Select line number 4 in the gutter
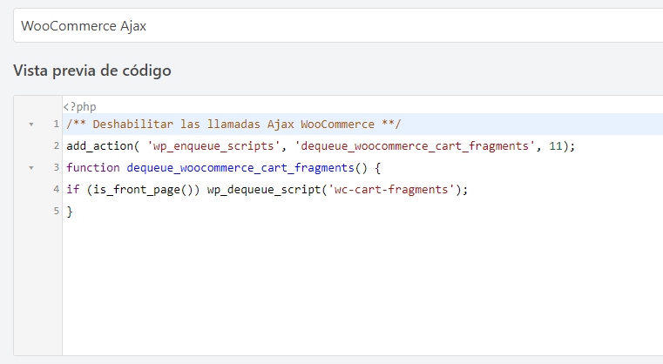Image resolution: width=663 pixels, height=364 pixels. (57, 189)
